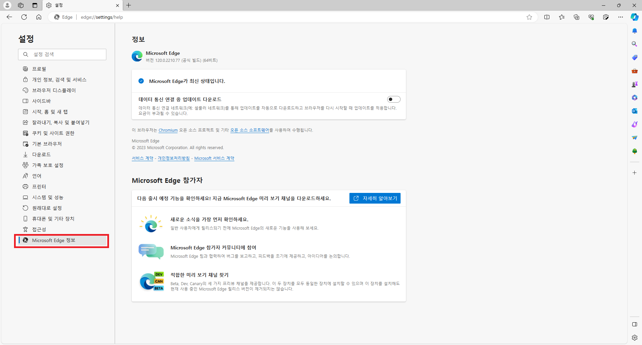
Task: Select the 설정 browser tab
Action: pyautogui.click(x=83, y=5)
